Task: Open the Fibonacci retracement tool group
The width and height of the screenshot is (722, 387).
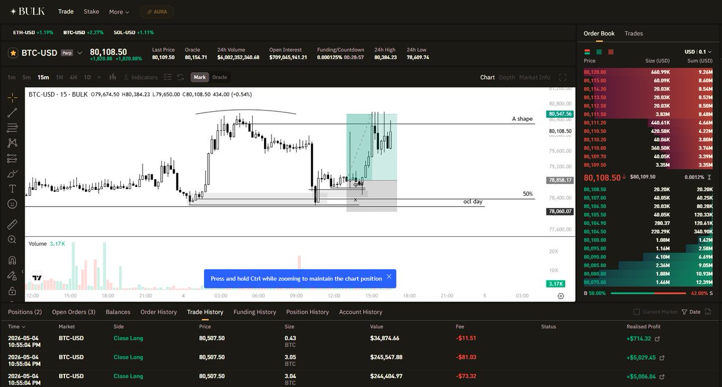Action: (13, 127)
